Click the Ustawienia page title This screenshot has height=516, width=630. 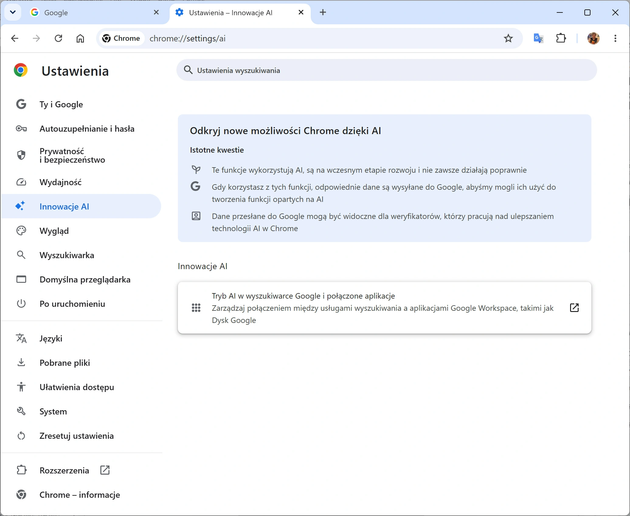[x=75, y=71]
